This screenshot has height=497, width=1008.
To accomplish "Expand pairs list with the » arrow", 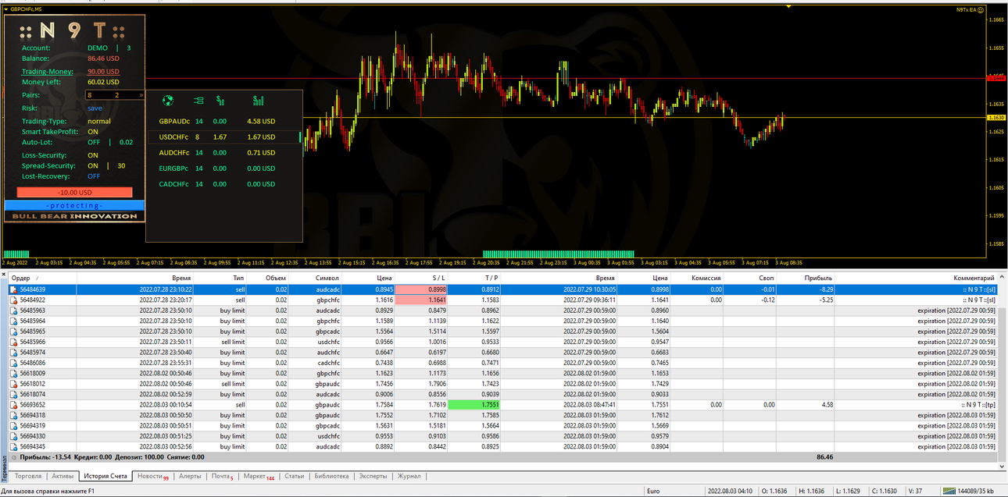I will (x=141, y=95).
